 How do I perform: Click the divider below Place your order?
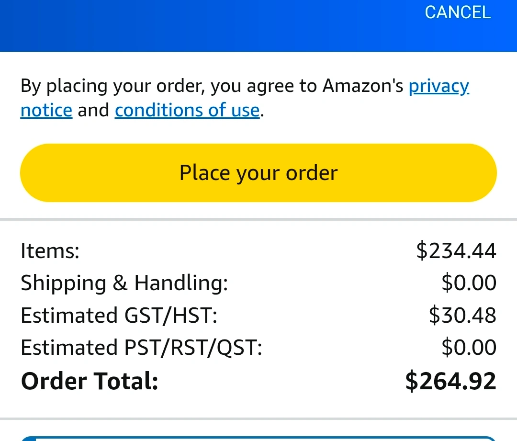pos(258,219)
